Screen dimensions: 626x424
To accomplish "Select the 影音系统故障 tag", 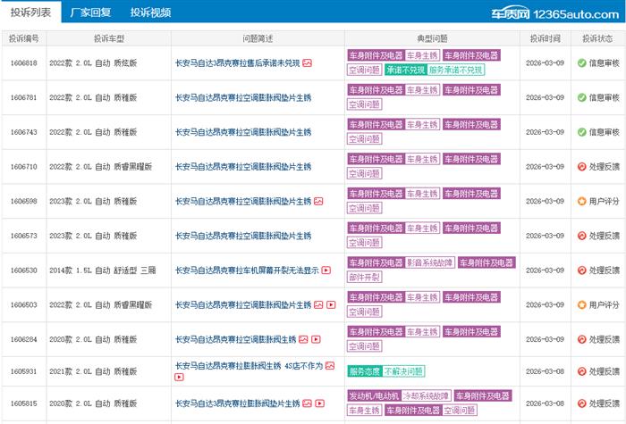I will 431,263.
